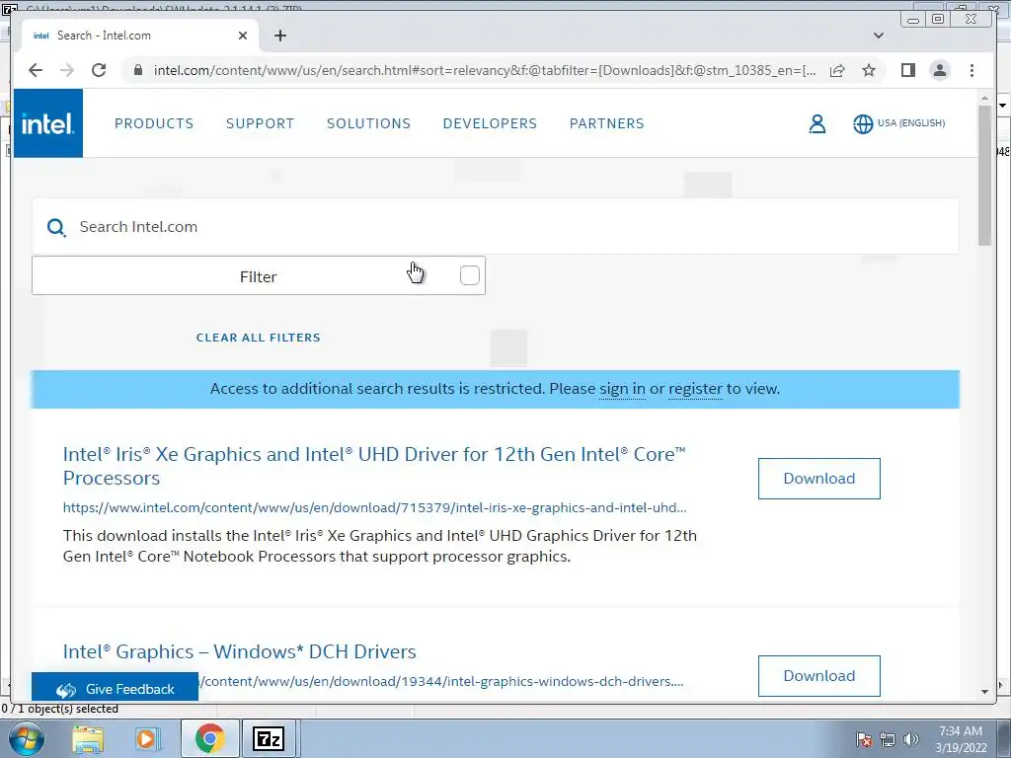Follow the sign in link

tap(622, 389)
